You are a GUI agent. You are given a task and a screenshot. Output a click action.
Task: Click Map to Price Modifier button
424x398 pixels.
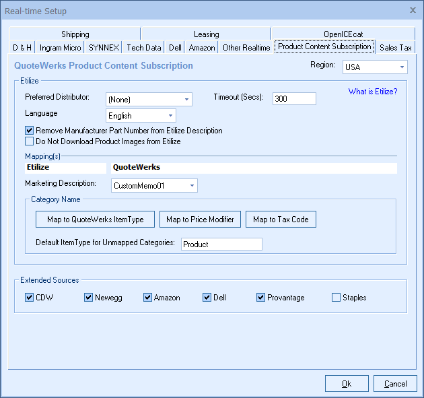point(200,219)
